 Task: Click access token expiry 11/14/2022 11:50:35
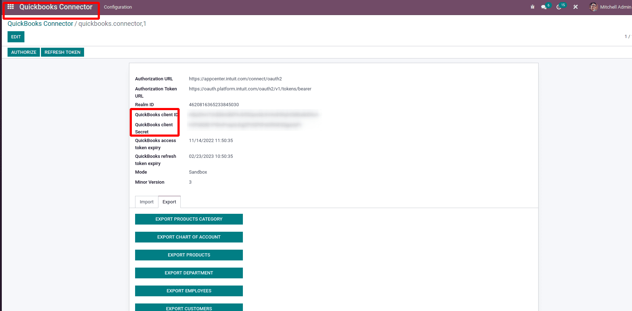211,141
